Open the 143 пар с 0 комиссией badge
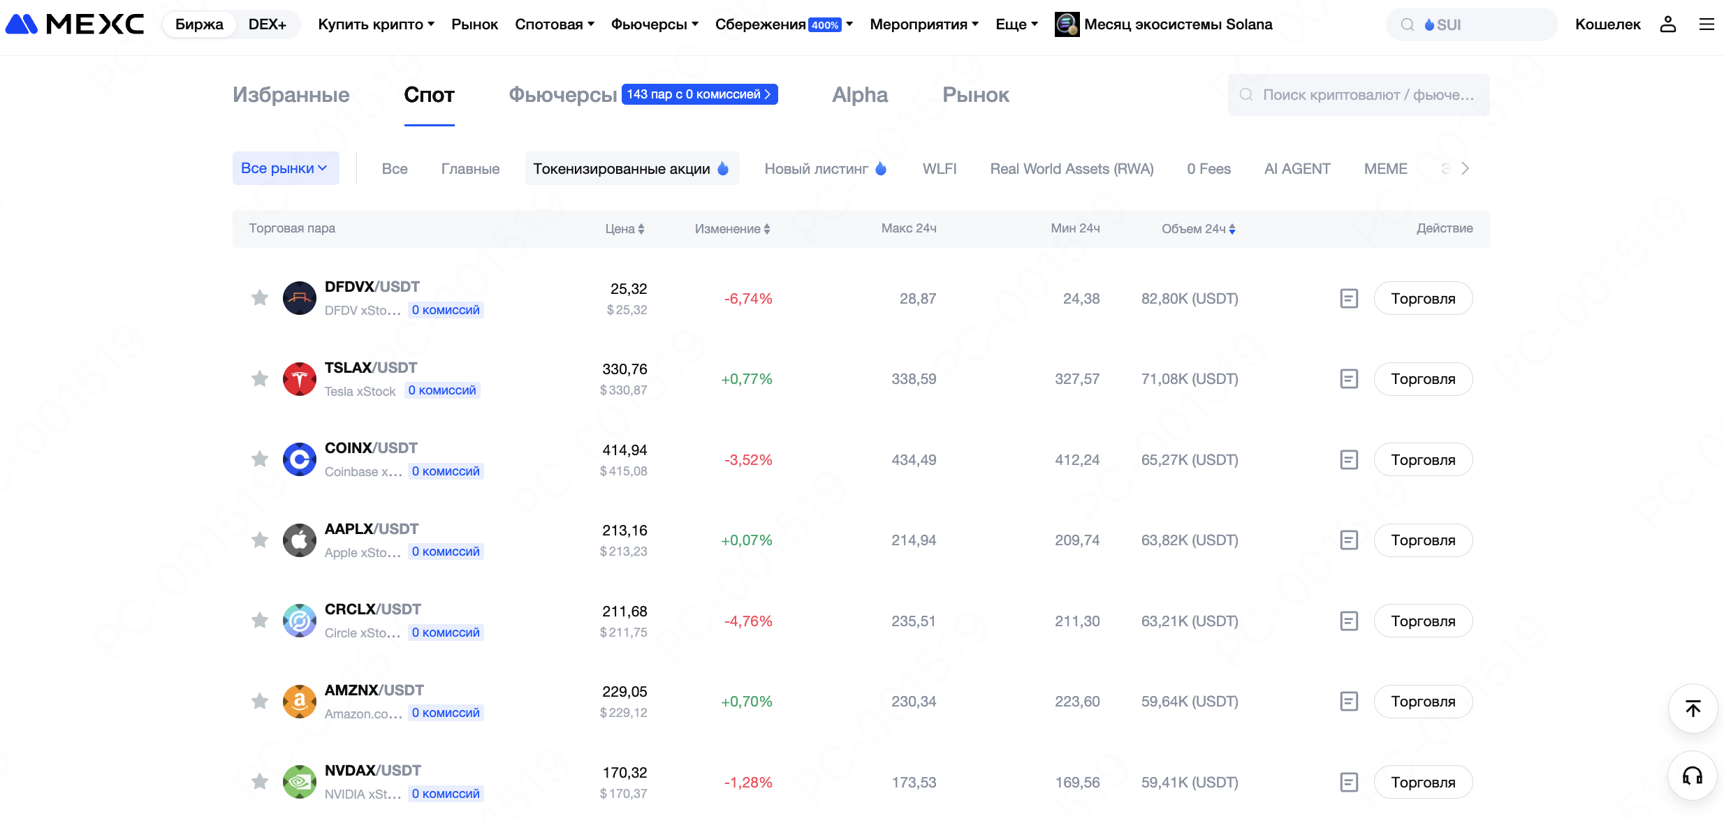The width and height of the screenshot is (1724, 821). [699, 94]
